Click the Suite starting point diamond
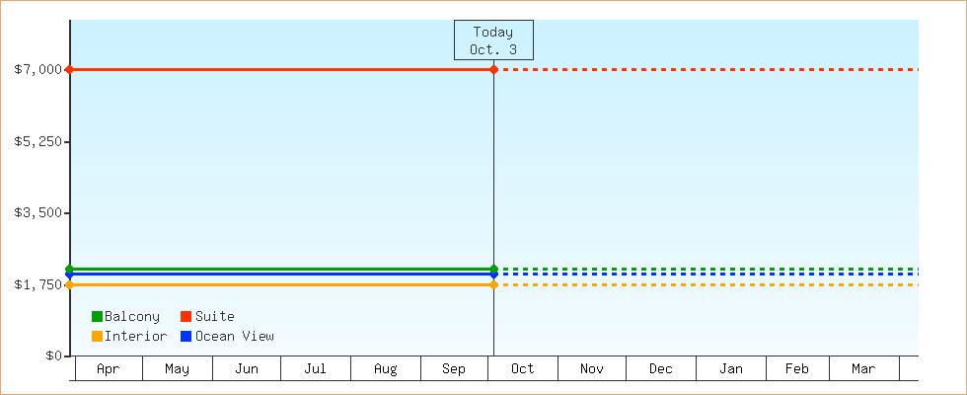The width and height of the screenshot is (967, 395). [69, 69]
